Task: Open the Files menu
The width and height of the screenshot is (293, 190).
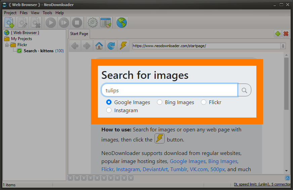Action: (x=24, y=13)
